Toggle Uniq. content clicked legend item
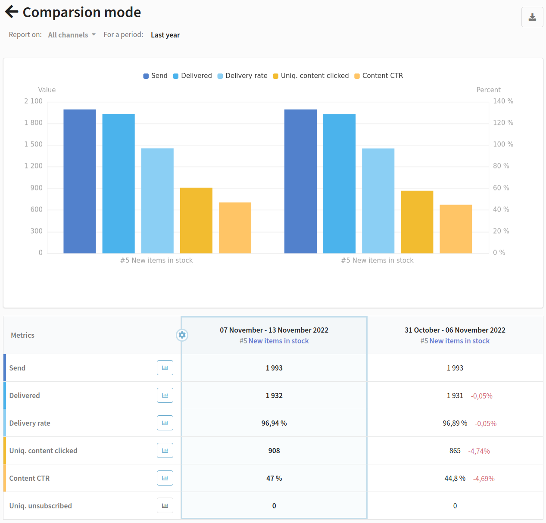The image size is (546, 523). pos(311,76)
